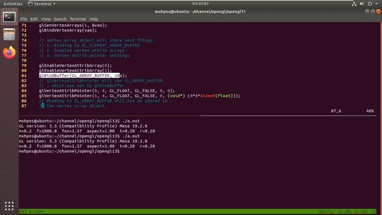Minimize the terminal window
The height and width of the screenshot is (215, 382).
(x=367, y=11)
